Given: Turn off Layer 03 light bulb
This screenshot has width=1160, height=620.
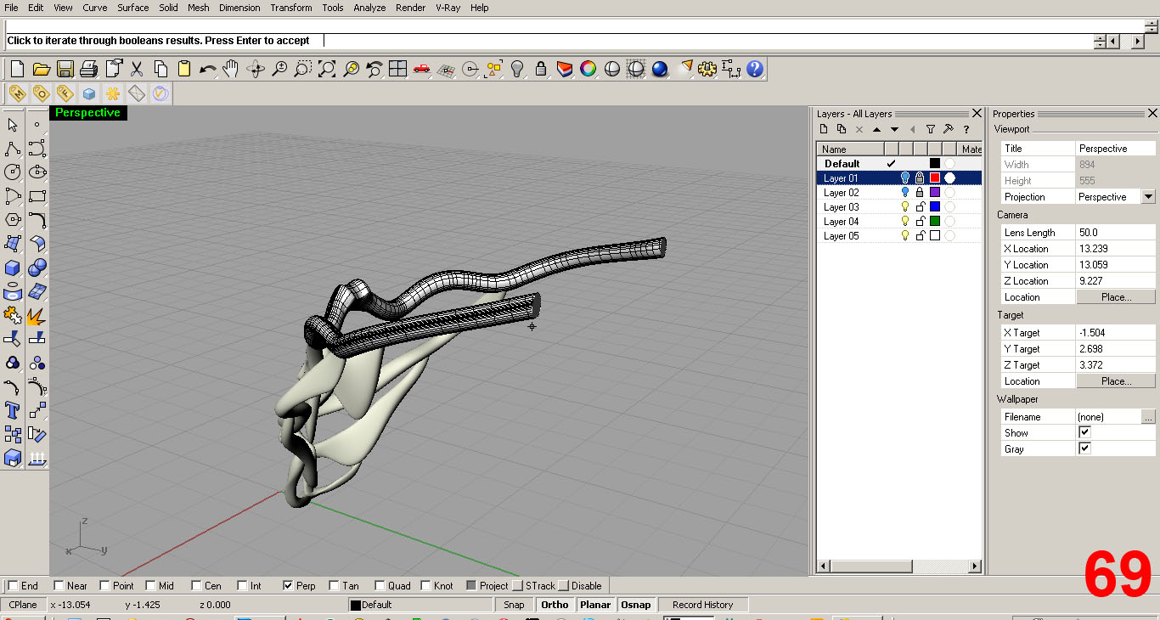Looking at the screenshot, I should pyautogui.click(x=905, y=206).
